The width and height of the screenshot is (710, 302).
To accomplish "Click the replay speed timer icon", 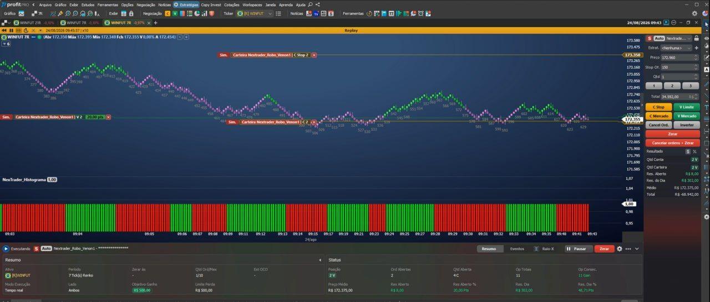I will (26, 30).
